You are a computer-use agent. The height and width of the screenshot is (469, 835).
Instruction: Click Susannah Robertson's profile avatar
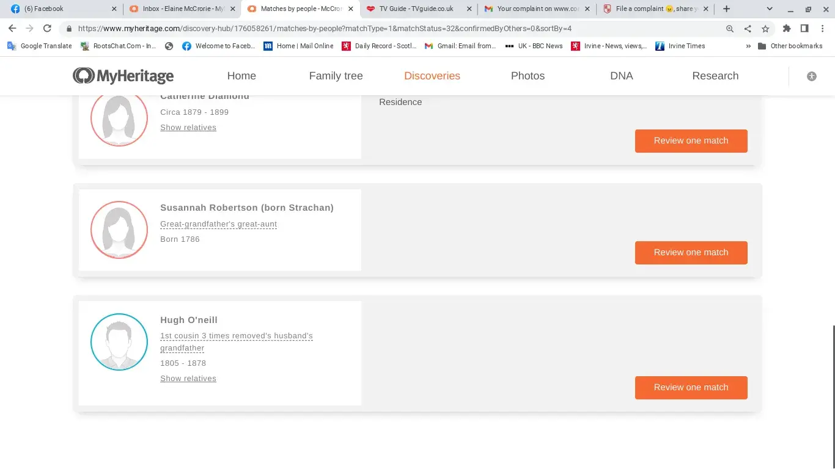click(x=119, y=230)
